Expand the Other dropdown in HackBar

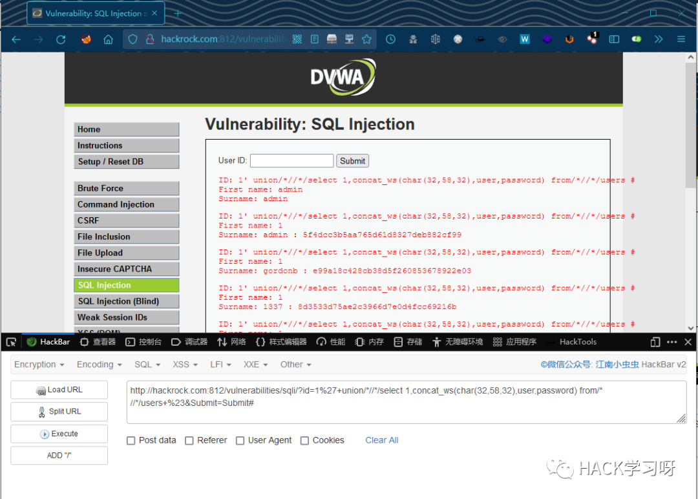point(295,365)
